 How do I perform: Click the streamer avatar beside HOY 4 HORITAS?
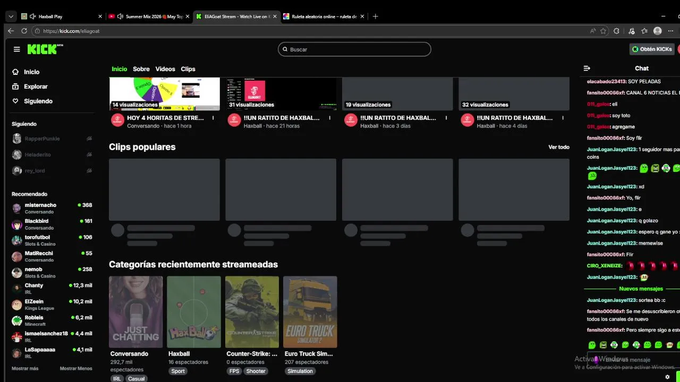point(117,120)
